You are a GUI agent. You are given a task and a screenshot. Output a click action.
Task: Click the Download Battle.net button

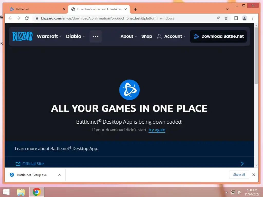218,36
